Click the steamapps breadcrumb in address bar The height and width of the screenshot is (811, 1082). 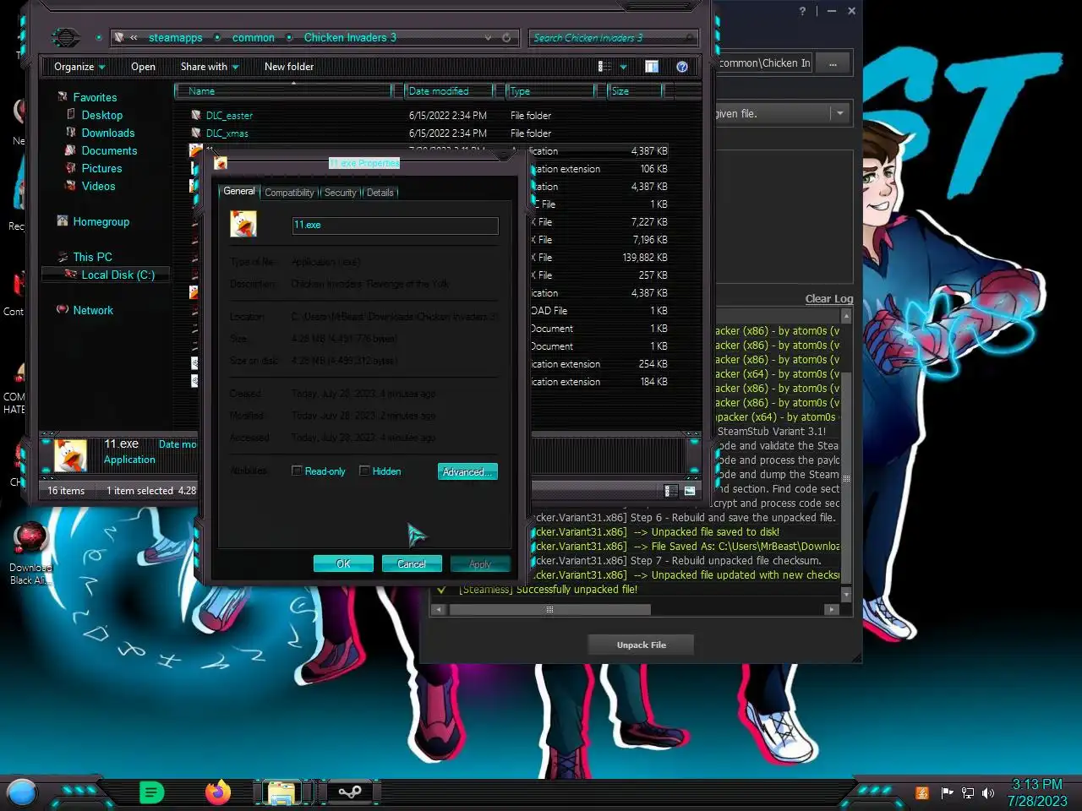tap(175, 38)
